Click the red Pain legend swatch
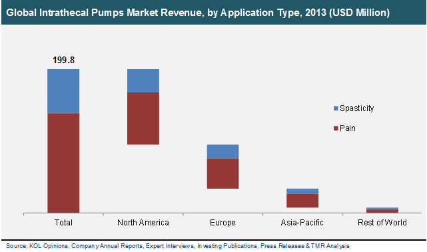 pyautogui.click(x=336, y=128)
